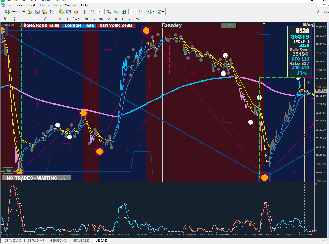Open the File menu
The image size is (329, 244).
[x=10, y=5]
